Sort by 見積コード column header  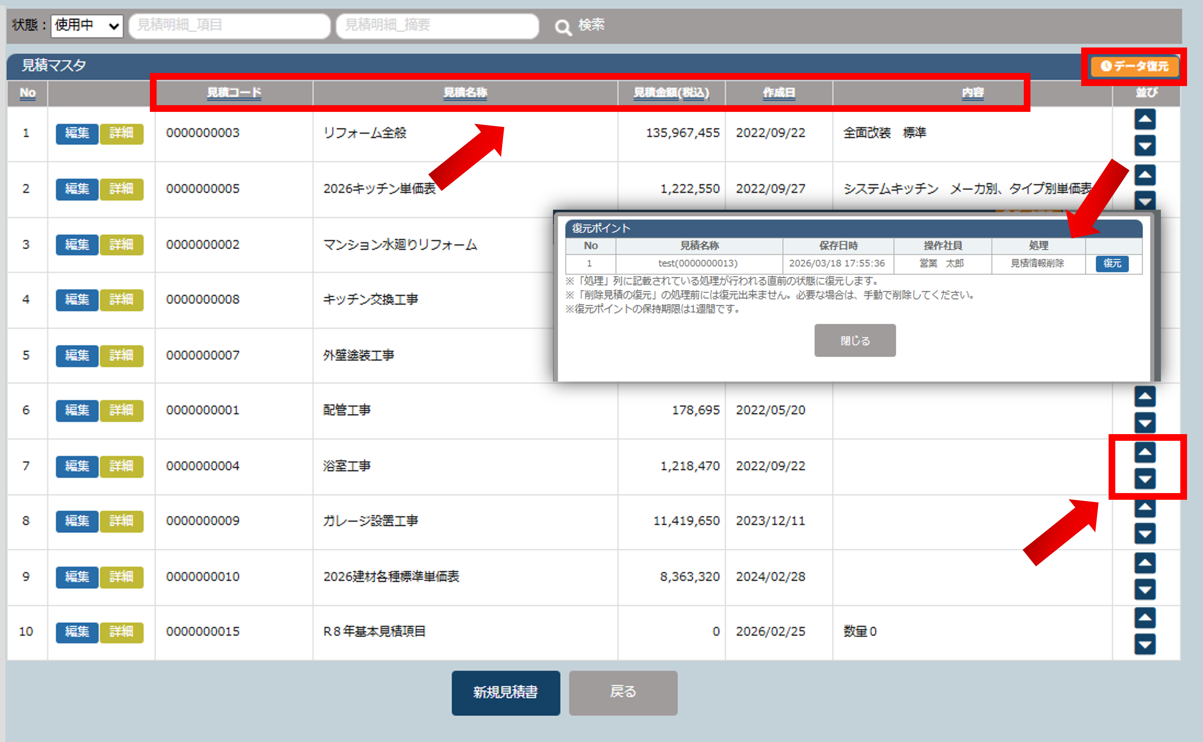(234, 93)
